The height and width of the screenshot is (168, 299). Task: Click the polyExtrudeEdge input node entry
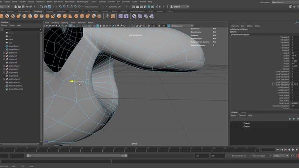click(x=240, y=35)
